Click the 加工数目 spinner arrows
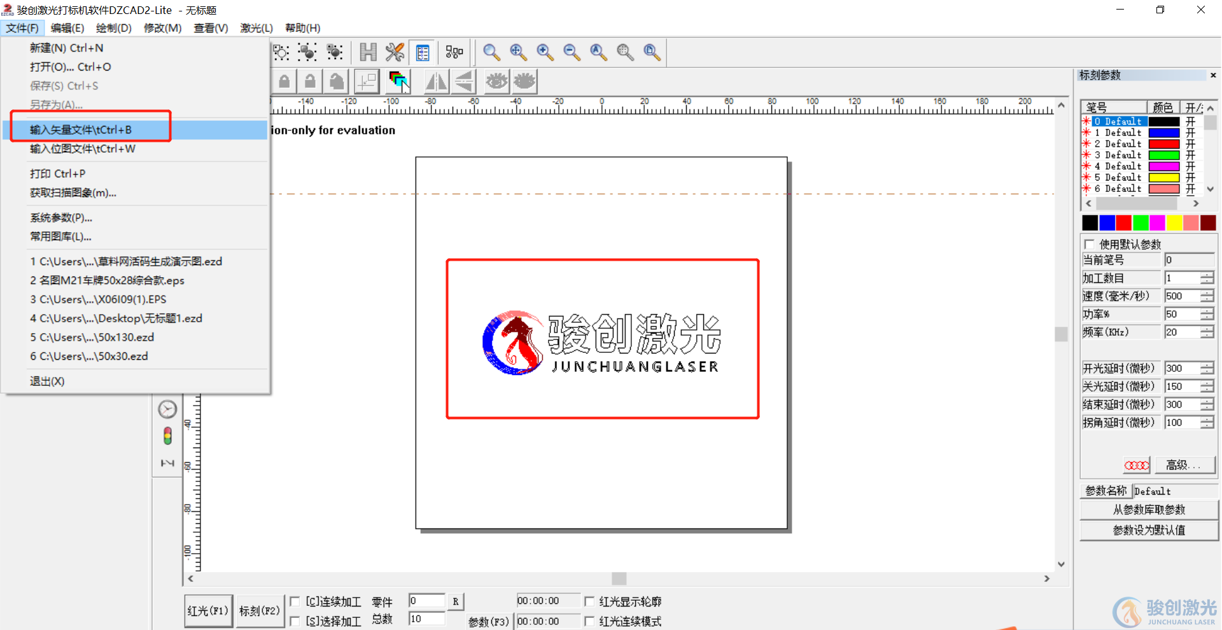The height and width of the screenshot is (630, 1222). tap(1207, 278)
